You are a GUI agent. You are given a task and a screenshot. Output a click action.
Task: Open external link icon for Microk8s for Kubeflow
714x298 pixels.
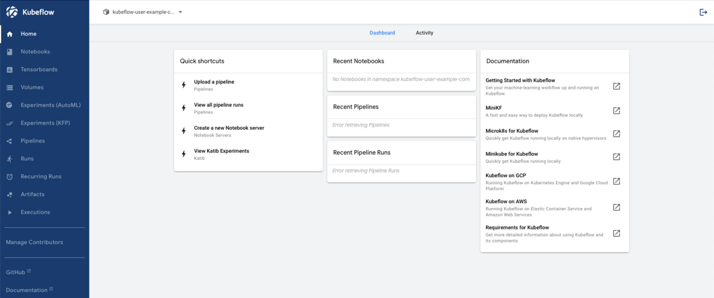point(617,134)
